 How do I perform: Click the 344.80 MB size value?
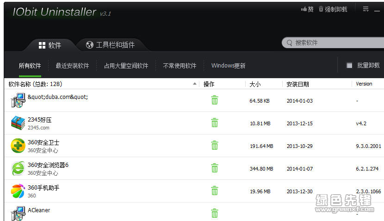tap(261, 169)
